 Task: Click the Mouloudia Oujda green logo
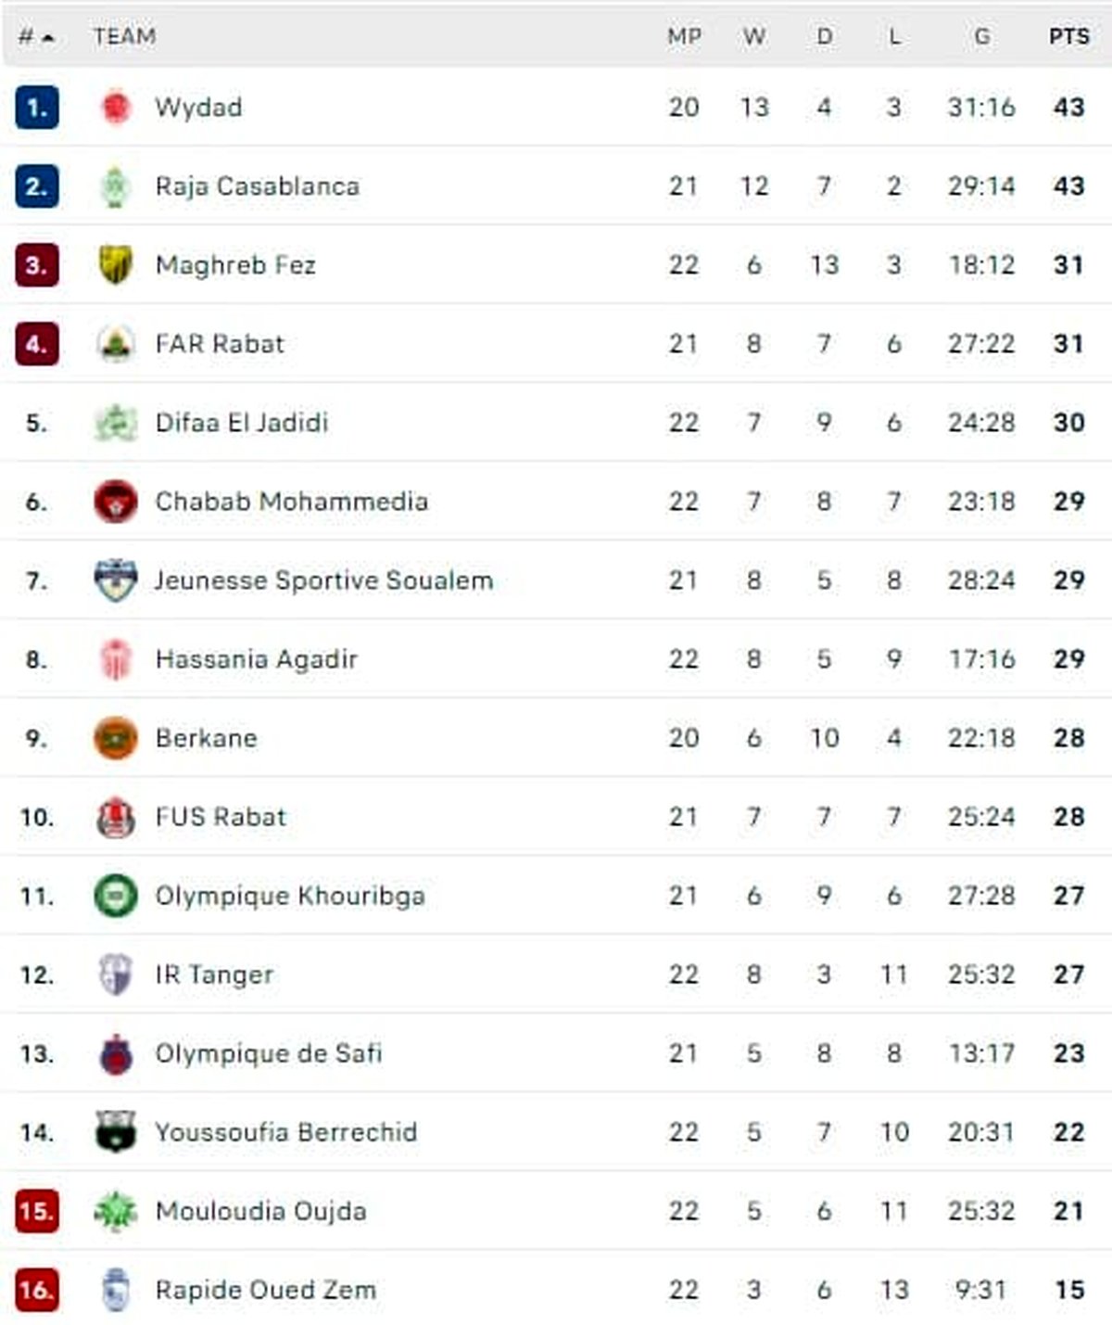coord(116,1211)
